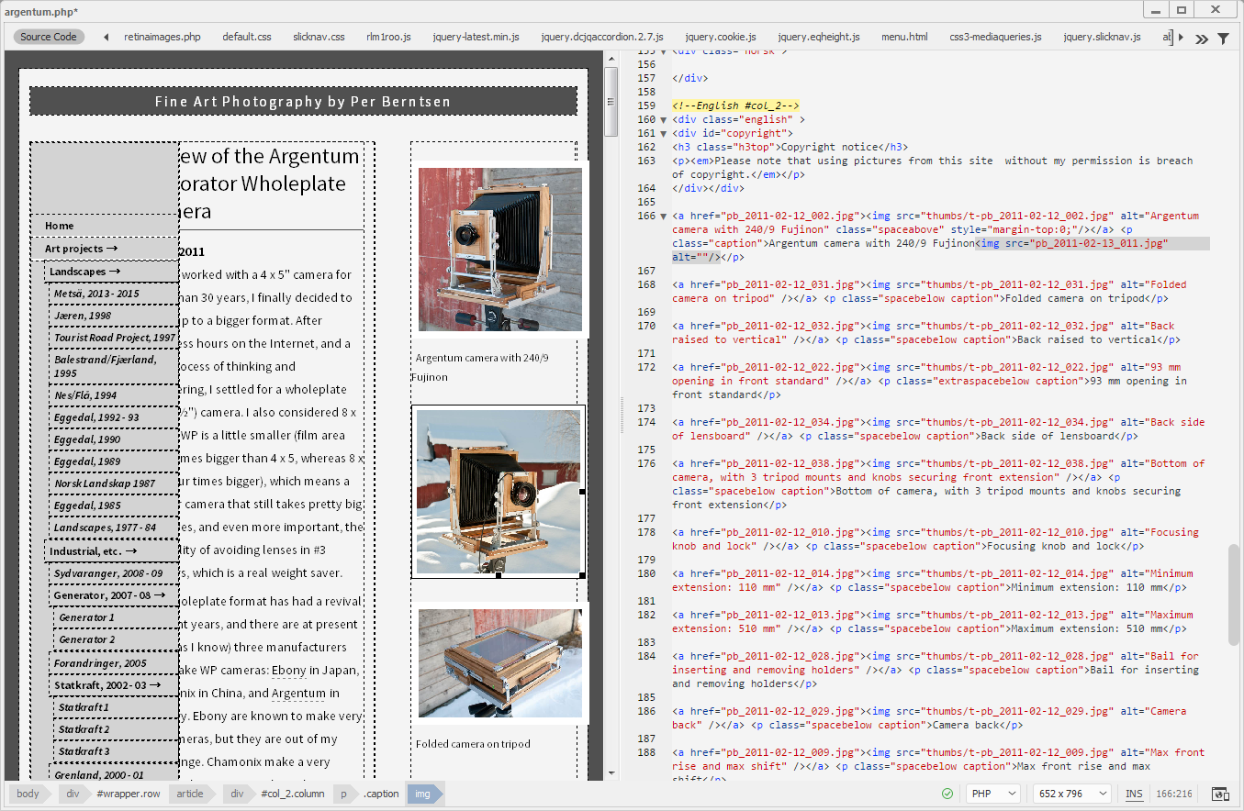Click 'Folded camera on tripod' caption text
Viewport: 1244px width, 811px height.
[473, 744]
